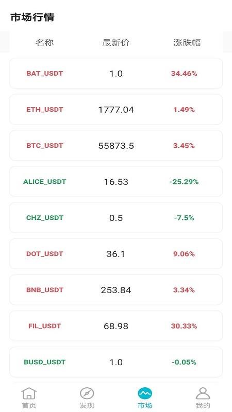Sort by 最新价 column header
Screen dimensions: 232x412
pos(116,42)
